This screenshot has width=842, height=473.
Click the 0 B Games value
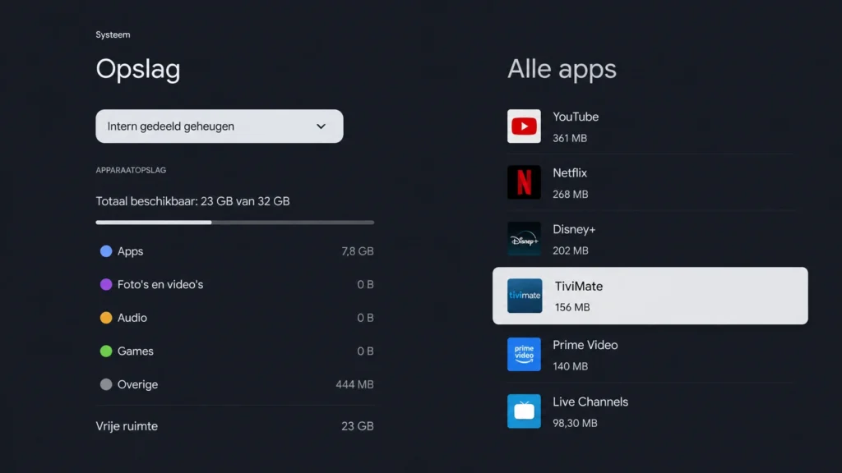365,351
